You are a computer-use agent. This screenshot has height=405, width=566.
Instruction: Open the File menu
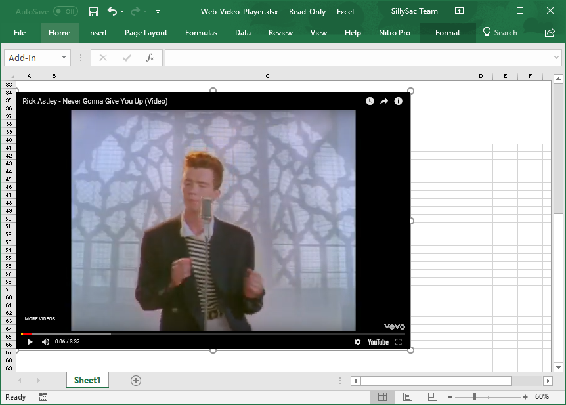(x=20, y=33)
